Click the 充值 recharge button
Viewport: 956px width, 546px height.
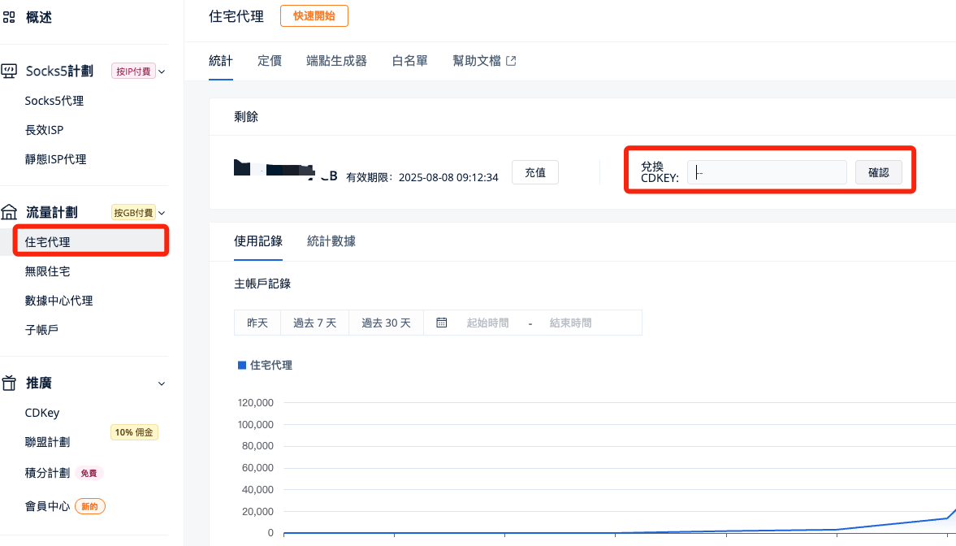click(x=534, y=172)
